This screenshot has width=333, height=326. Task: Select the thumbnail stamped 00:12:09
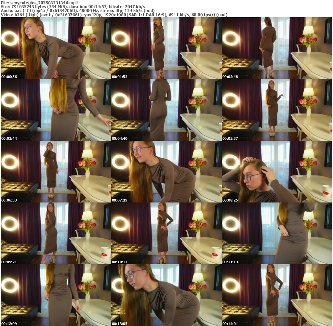(56, 295)
